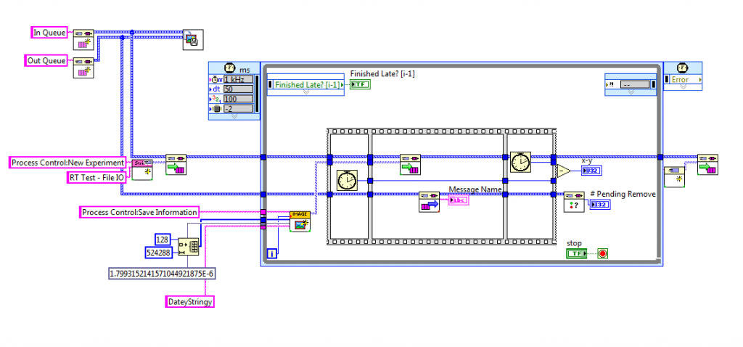Click the Obtain Queue node beside Out Queue
Viewport: 743px width, 347px height.
84,66
